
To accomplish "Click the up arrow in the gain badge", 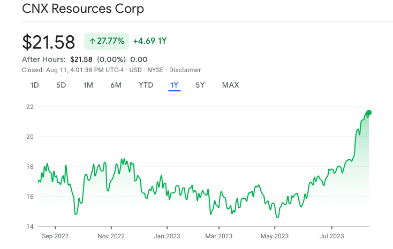I will pyautogui.click(x=93, y=41).
